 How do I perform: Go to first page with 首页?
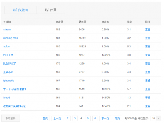tap(45, 119)
